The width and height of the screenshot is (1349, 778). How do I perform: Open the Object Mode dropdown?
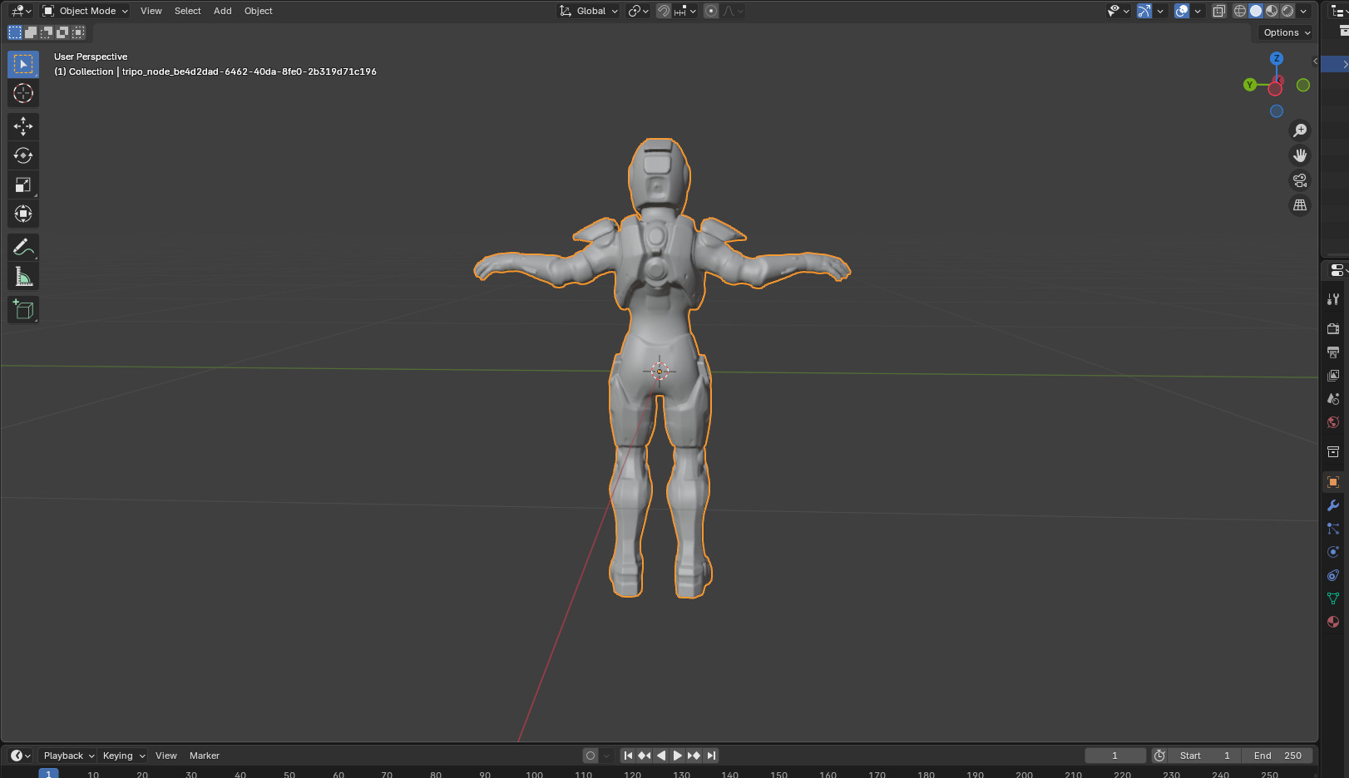86,11
